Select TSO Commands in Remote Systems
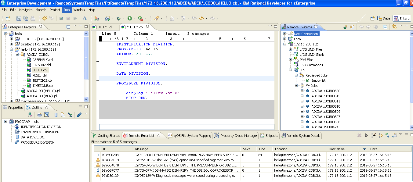Image resolution: width=413 pixels, height=182 pixels. point(308,65)
